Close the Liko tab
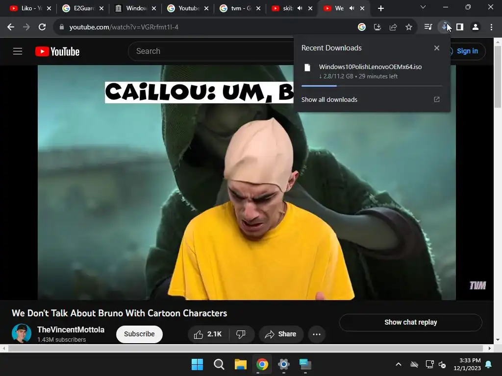502x376 pixels. tap(49, 8)
